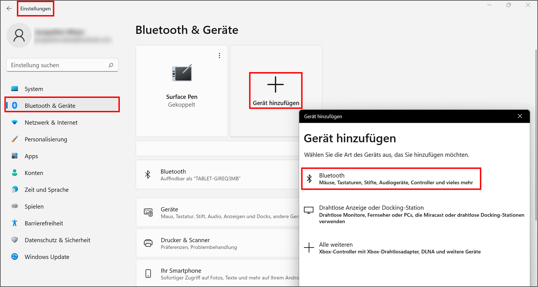Click the Spielen gamepad icon
Screen dimensions: 538x287
point(14,206)
